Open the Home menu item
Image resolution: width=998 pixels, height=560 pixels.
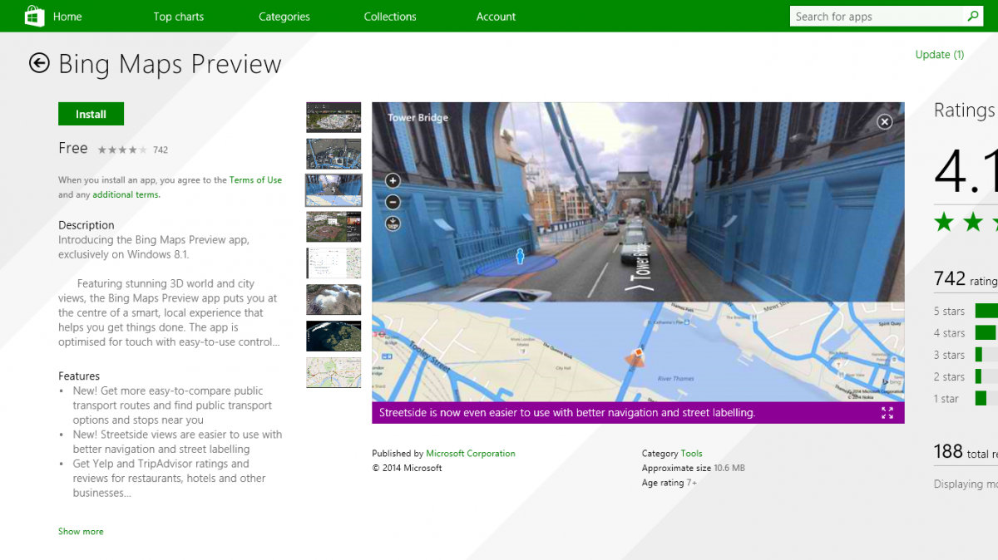(67, 17)
